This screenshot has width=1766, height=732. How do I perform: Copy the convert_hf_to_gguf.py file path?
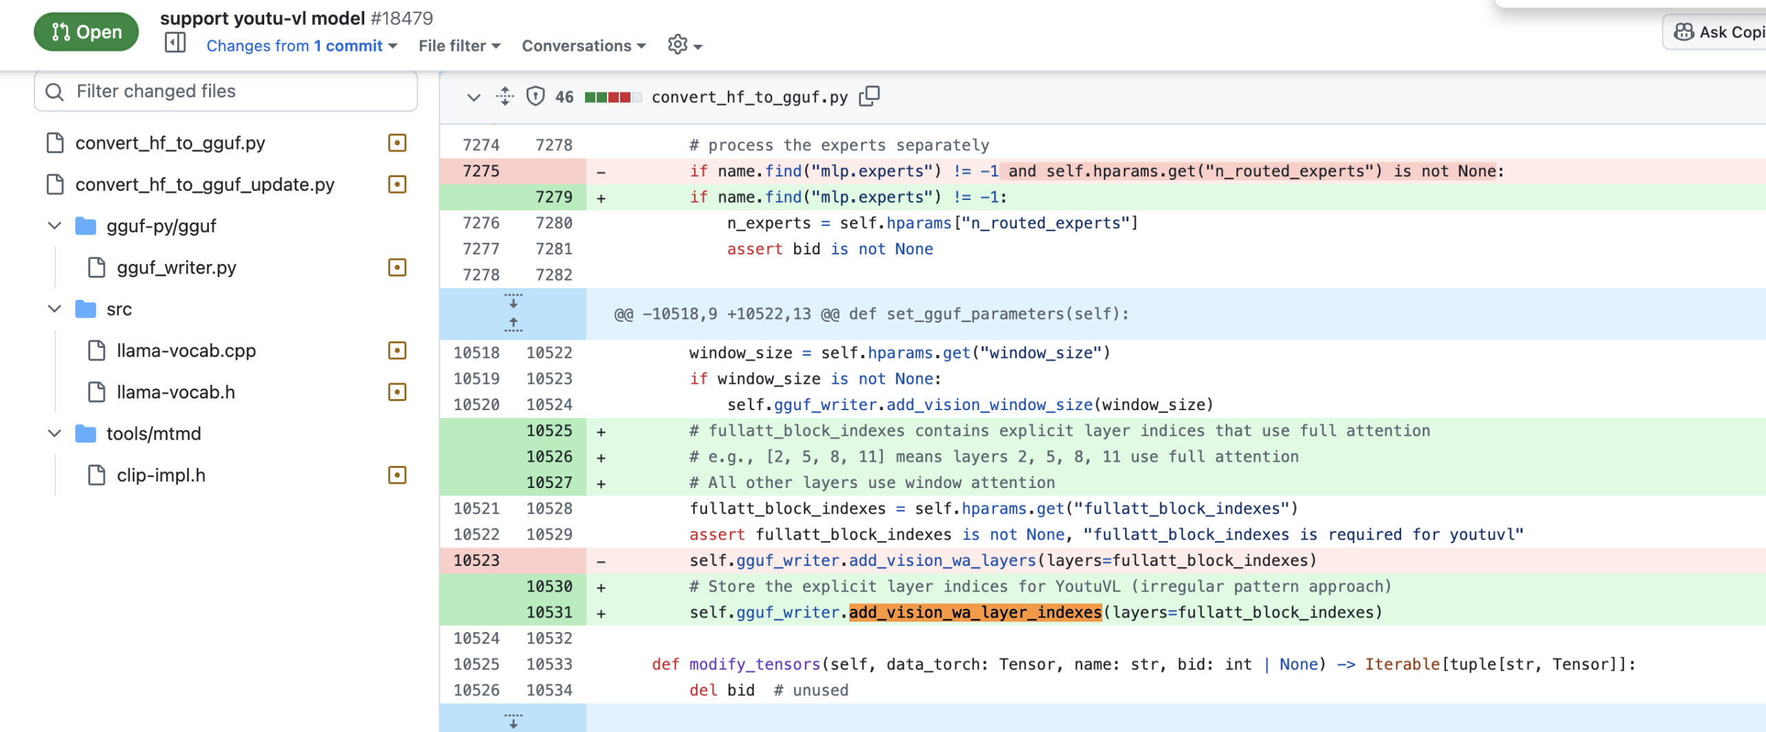pyautogui.click(x=869, y=96)
